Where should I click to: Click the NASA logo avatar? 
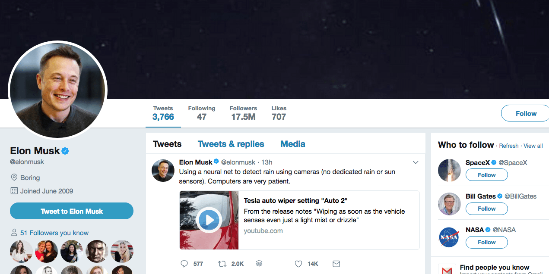[x=449, y=237]
